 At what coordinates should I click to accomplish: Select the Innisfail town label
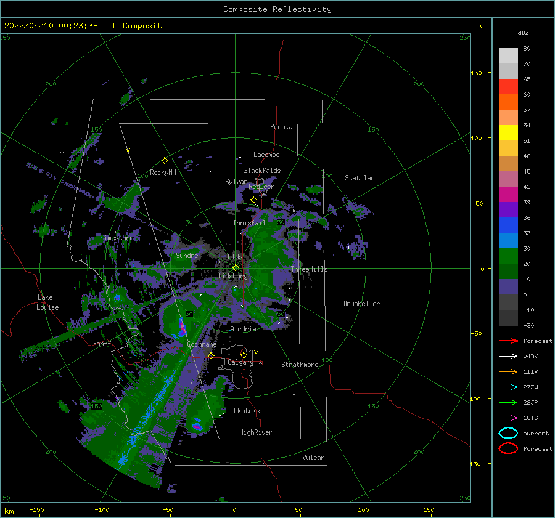249,223
